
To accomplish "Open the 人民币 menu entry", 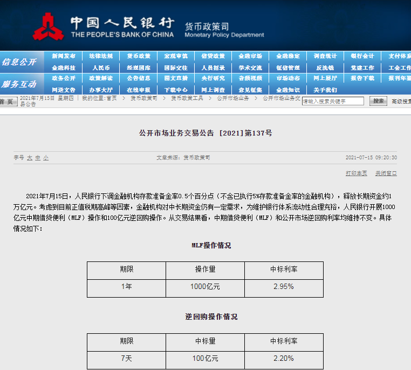I will [101, 68].
